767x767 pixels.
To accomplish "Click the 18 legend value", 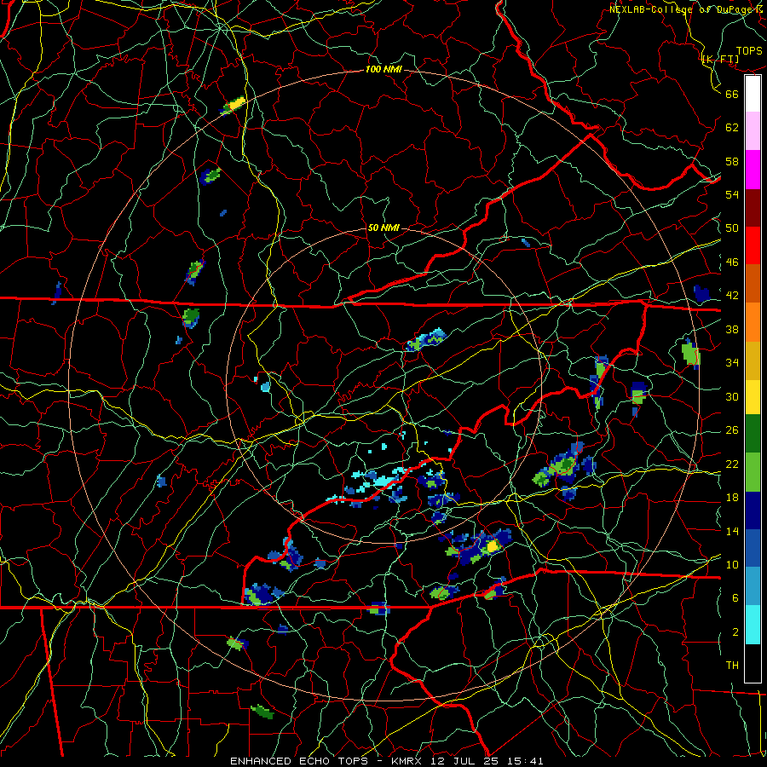I will point(732,498).
